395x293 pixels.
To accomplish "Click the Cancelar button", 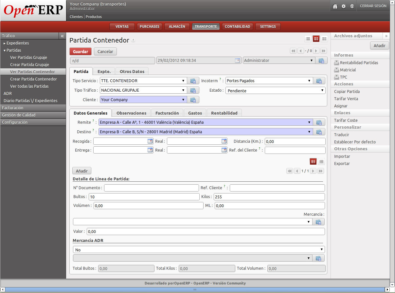I will pos(105,51).
